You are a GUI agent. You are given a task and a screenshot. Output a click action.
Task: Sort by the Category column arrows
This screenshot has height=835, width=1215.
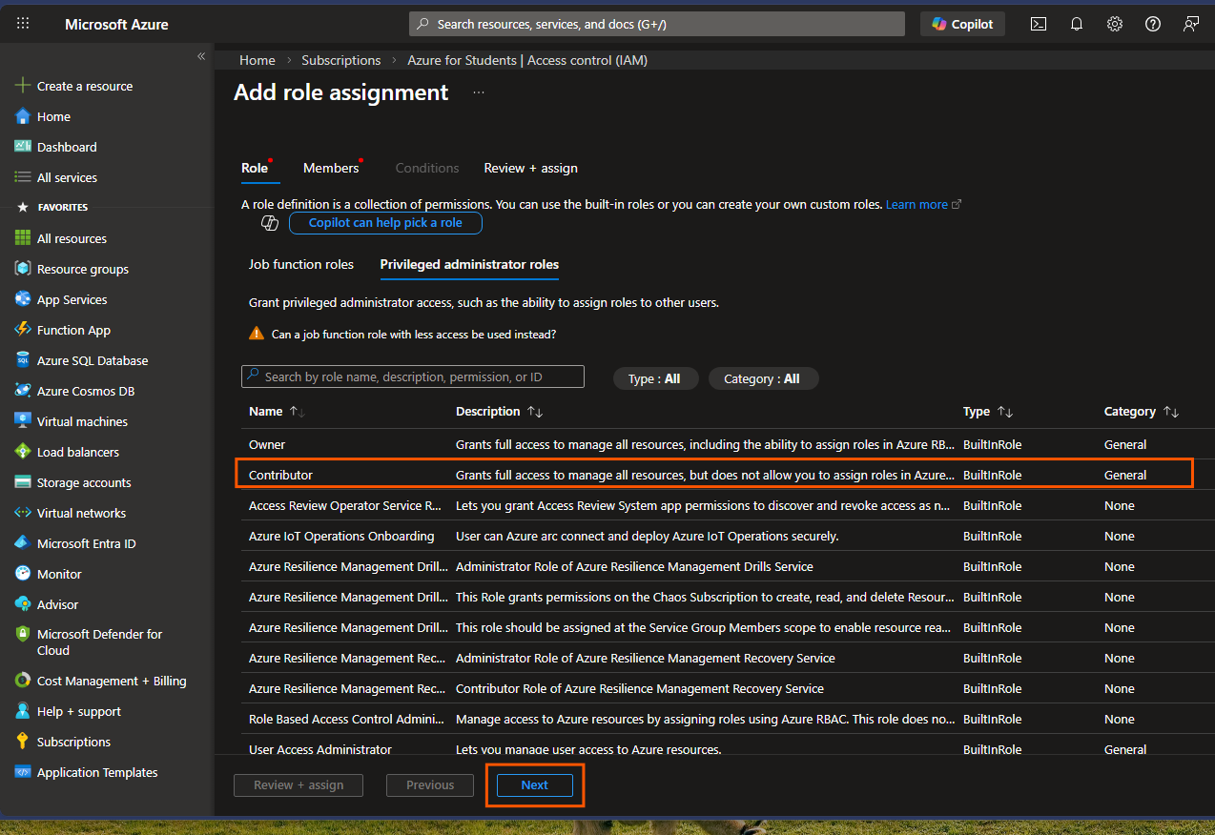click(x=1171, y=412)
